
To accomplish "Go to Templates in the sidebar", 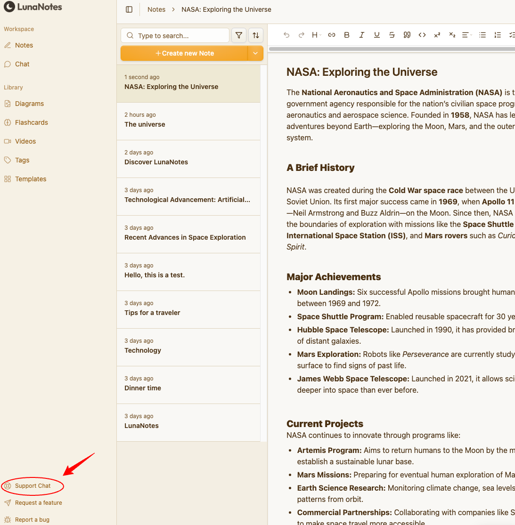I will [31, 179].
